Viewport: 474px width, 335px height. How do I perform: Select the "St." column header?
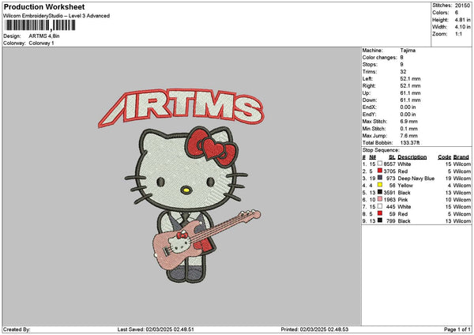(392, 157)
